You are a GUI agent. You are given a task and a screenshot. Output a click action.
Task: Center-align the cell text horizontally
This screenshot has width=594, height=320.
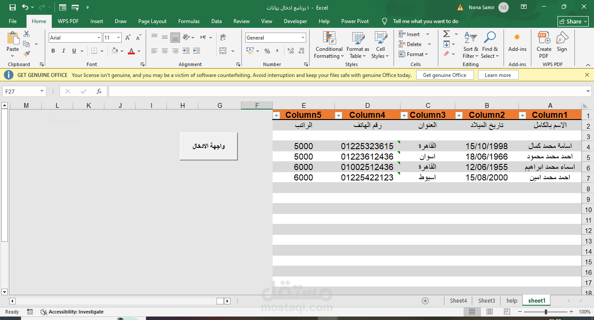165,51
